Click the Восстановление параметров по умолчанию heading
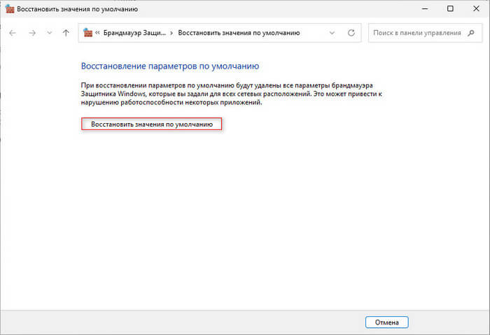This screenshot has width=490, height=335. [x=170, y=66]
